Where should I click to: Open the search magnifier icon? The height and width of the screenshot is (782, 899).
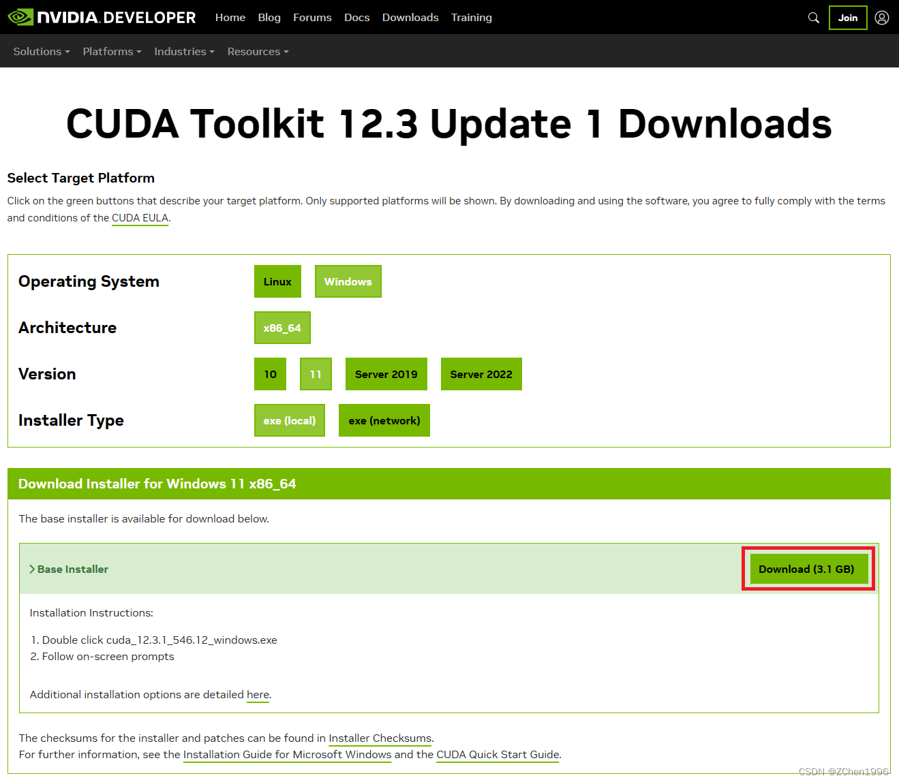coord(814,18)
